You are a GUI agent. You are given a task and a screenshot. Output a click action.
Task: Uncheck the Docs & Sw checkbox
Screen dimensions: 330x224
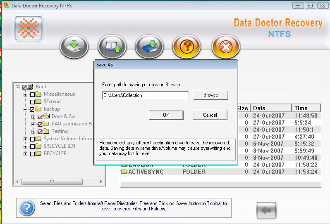pos(40,117)
